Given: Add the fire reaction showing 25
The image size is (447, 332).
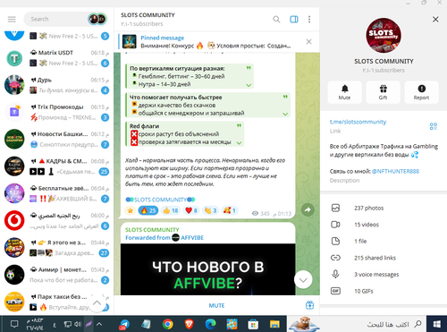Looking at the screenshot, I should [x=148, y=210].
